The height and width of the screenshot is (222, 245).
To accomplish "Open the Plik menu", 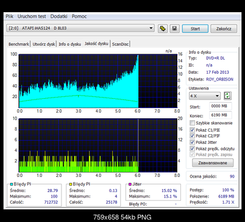I will click(9, 16).
